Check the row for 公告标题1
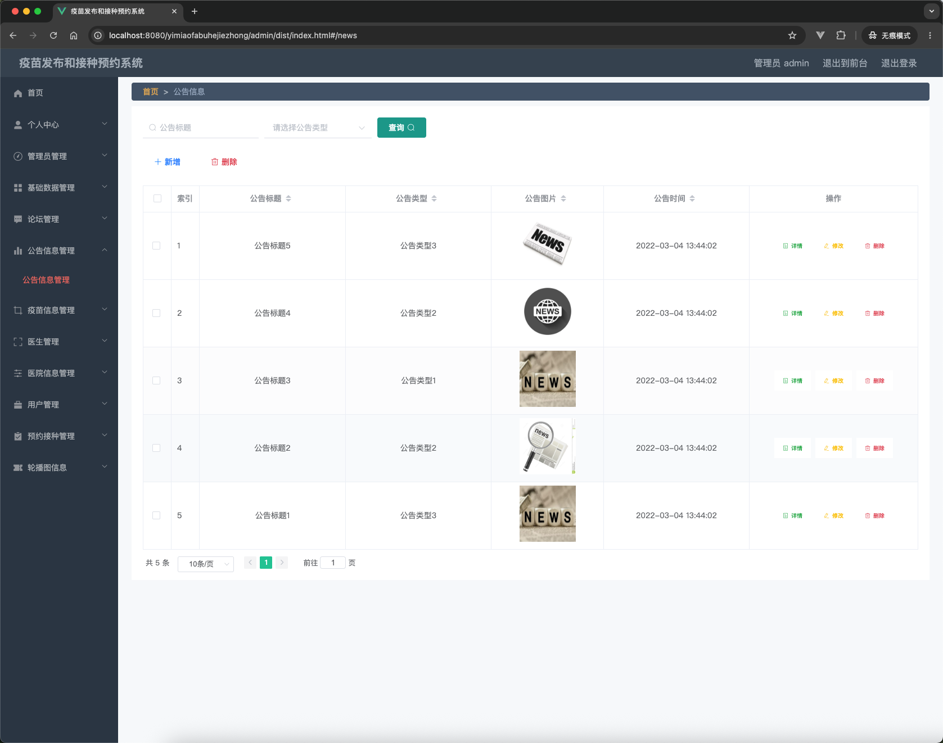Image resolution: width=943 pixels, height=743 pixels. (x=156, y=515)
